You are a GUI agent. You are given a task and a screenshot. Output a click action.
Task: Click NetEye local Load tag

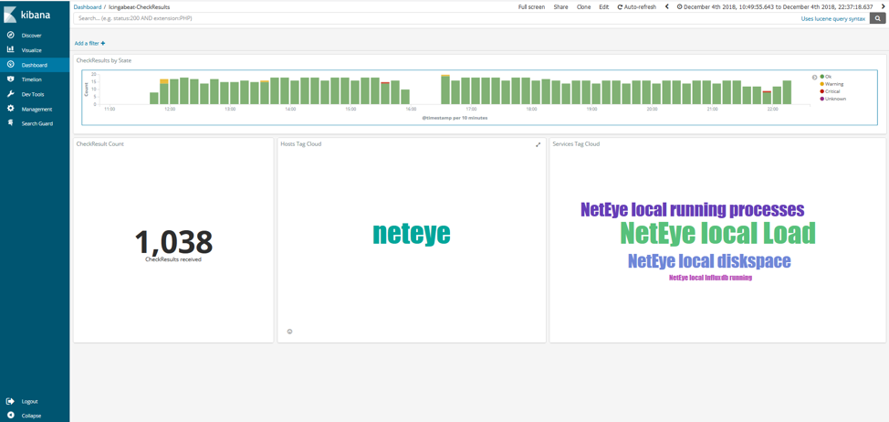pos(717,233)
